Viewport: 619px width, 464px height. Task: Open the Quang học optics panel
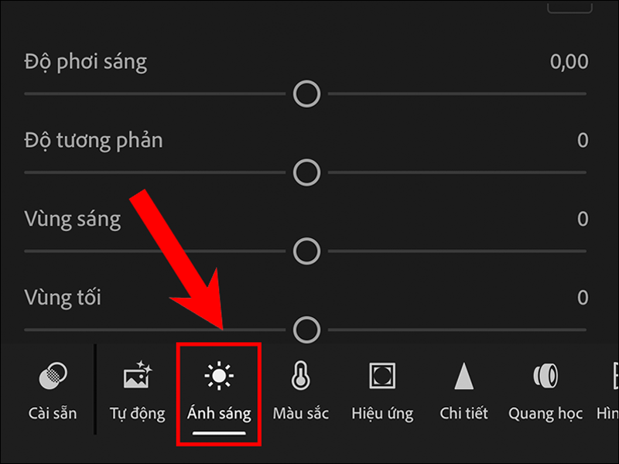545,391
